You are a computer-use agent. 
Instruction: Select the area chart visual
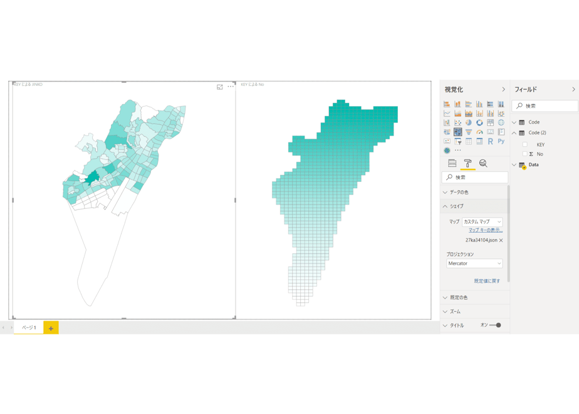click(457, 114)
